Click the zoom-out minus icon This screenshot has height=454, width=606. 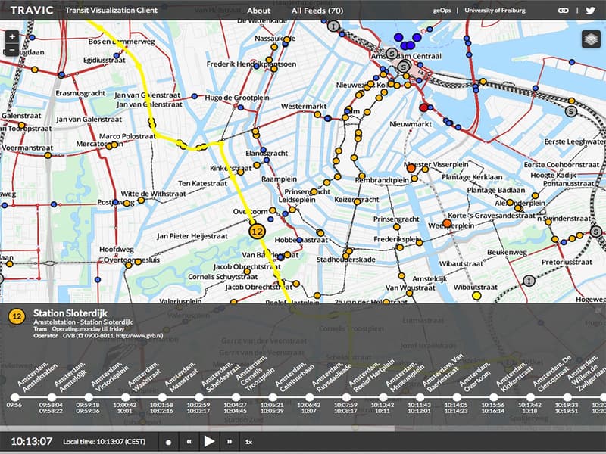coord(13,49)
